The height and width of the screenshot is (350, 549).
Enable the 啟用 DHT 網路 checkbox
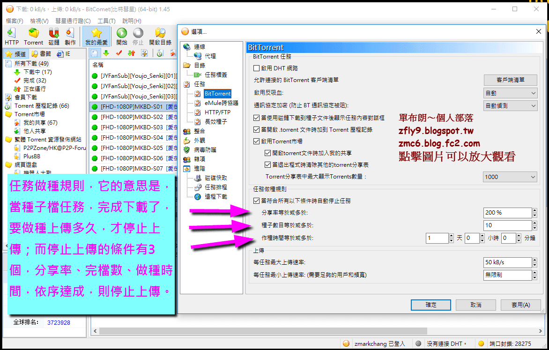[257, 68]
